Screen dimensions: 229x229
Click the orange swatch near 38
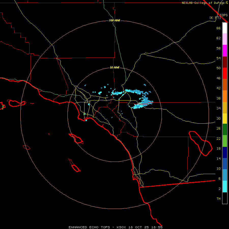pyautogui.click(x=225, y=96)
